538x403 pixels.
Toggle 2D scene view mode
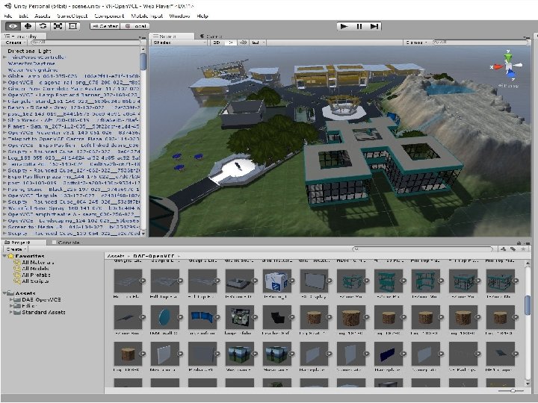click(217, 43)
